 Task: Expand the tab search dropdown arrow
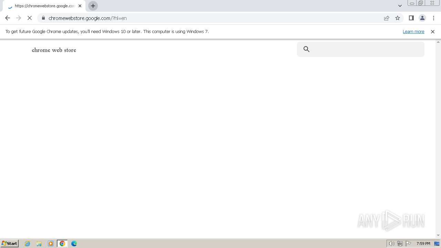(400, 6)
